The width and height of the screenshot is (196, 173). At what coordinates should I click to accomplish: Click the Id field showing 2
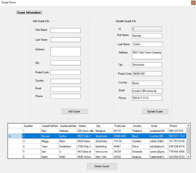(147, 29)
